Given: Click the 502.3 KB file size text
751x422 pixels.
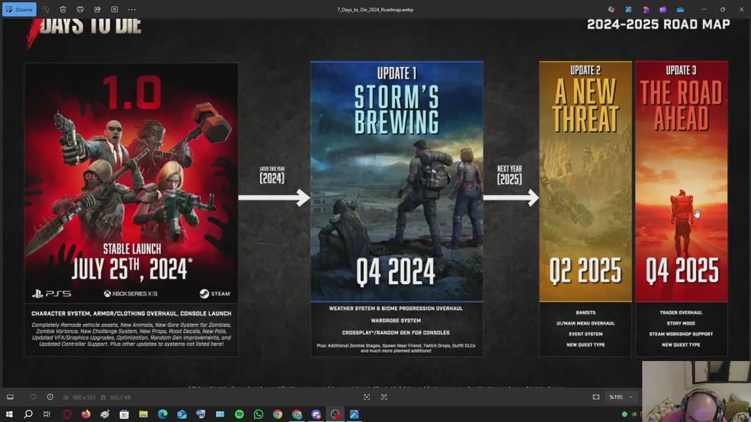Looking at the screenshot, I should [x=120, y=397].
